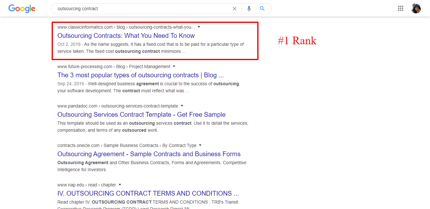Open the Google apps grid
The image size is (430, 209).
click(x=401, y=9)
